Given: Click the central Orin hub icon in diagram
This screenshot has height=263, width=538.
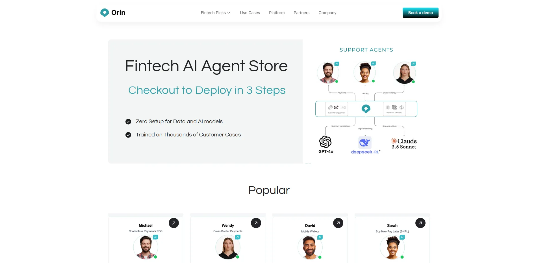Looking at the screenshot, I should (x=366, y=109).
